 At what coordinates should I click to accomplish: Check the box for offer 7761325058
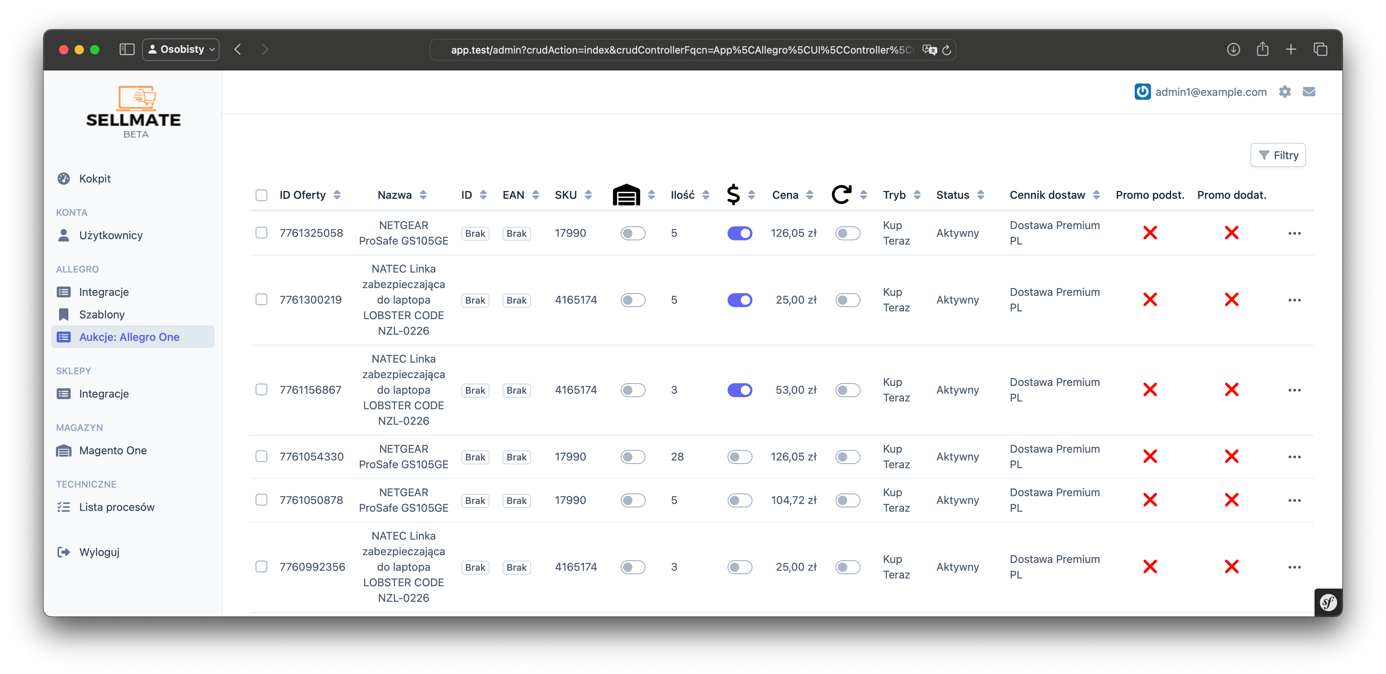click(261, 233)
